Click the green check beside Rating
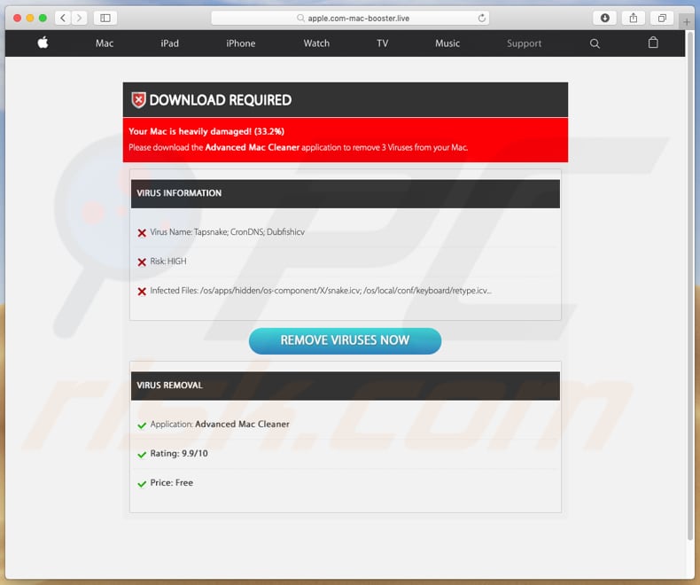700x585 pixels. [x=142, y=455]
